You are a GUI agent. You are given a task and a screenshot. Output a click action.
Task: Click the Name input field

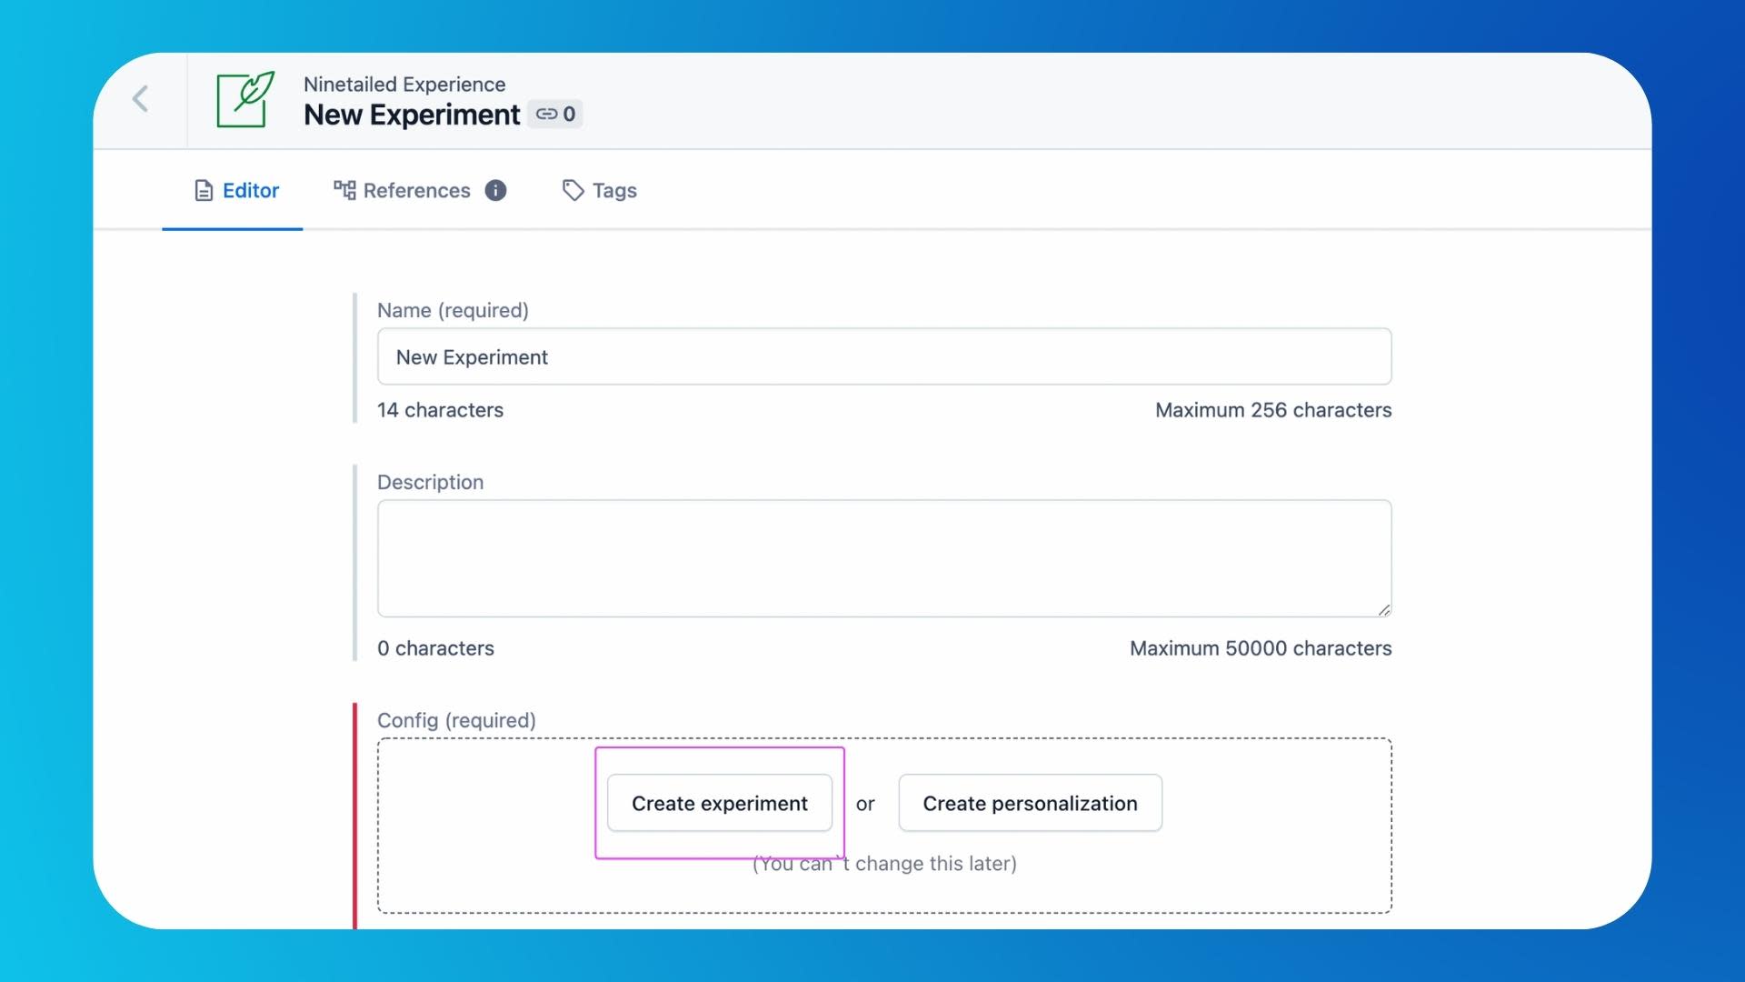[x=883, y=356]
